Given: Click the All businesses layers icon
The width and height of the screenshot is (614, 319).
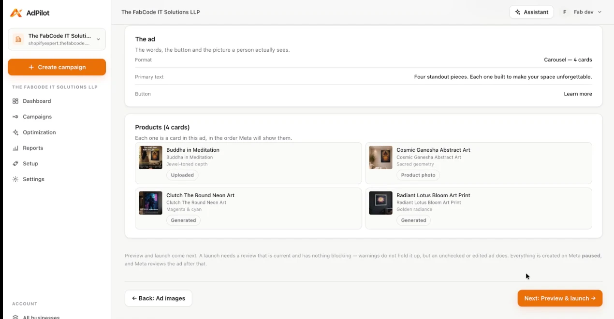Looking at the screenshot, I should click(15, 317).
